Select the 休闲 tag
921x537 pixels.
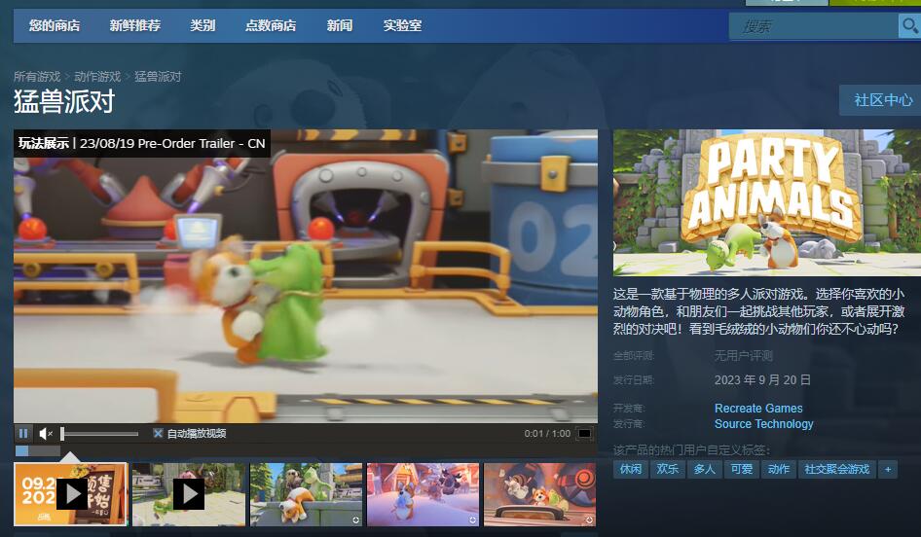point(630,469)
